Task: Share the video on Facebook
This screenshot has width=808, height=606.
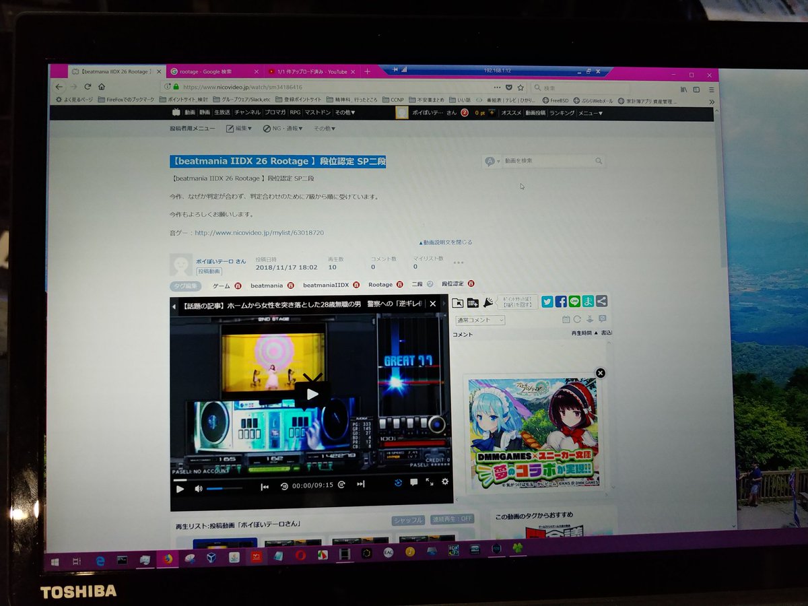Action: [x=561, y=302]
